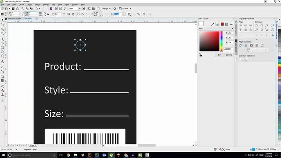Select the Shape tool
This screenshot has width=281, height=158.
pyautogui.click(x=2, y=24)
